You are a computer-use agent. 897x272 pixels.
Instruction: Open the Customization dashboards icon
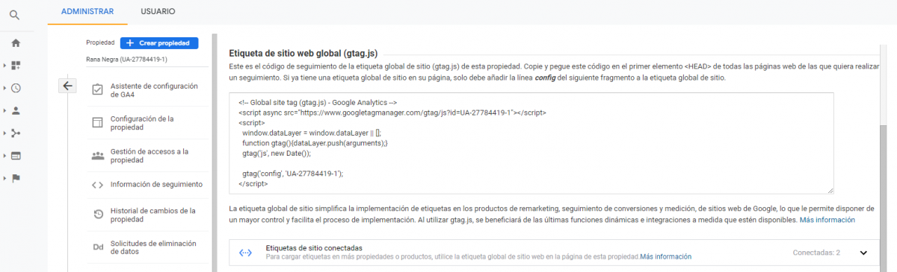point(16,66)
